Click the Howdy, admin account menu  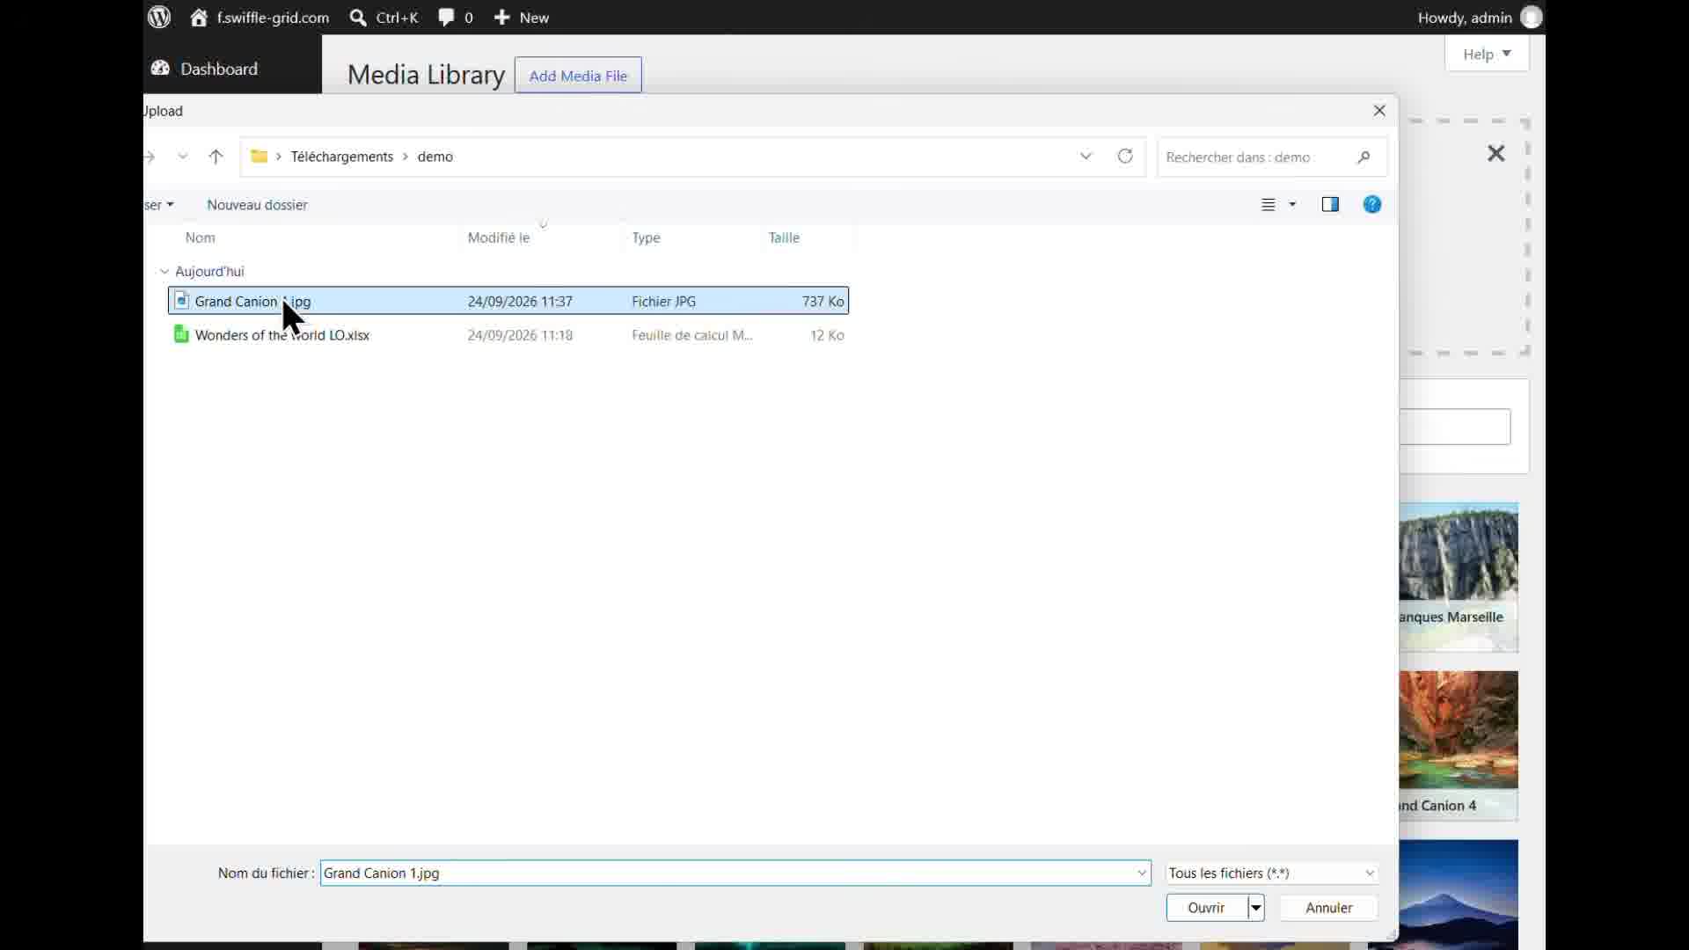pos(1480,18)
